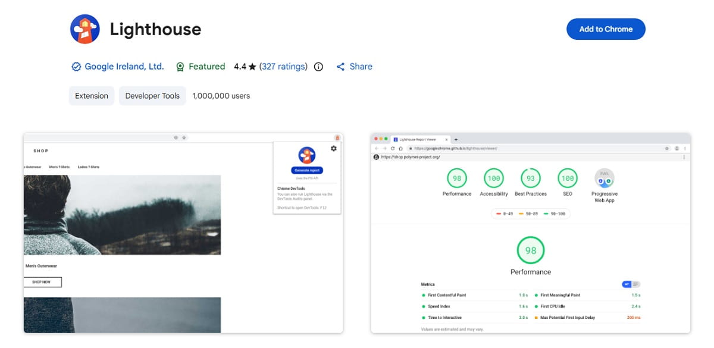Click the Best Practices 93 gauge
Image resolution: width=714 pixels, height=348 pixels.
pos(530,177)
